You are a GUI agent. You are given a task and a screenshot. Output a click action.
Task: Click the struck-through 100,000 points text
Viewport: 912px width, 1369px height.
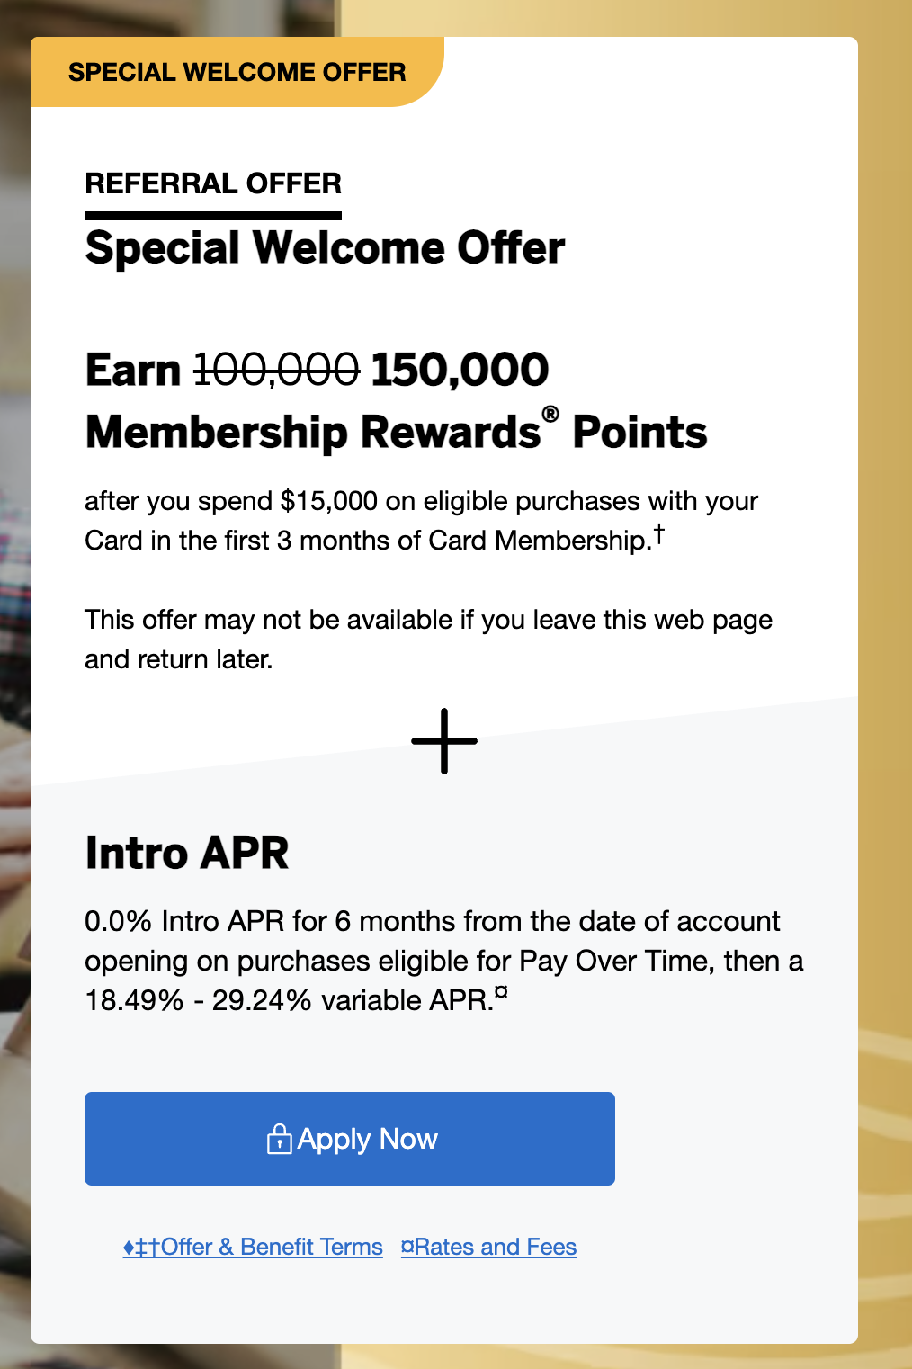coord(277,370)
